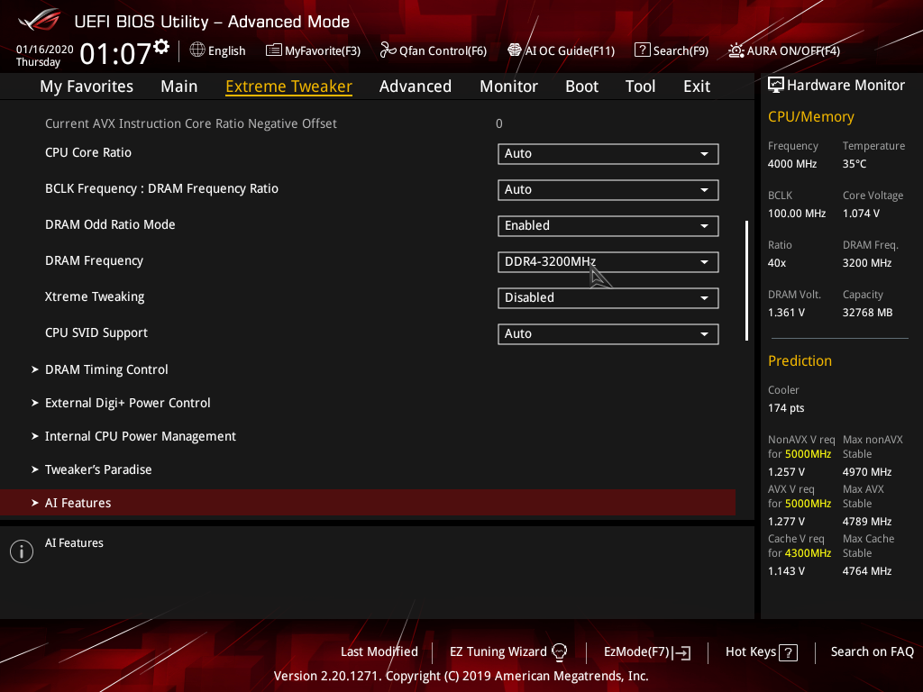Click the 100.00 MHz BCLK value

tap(797, 213)
